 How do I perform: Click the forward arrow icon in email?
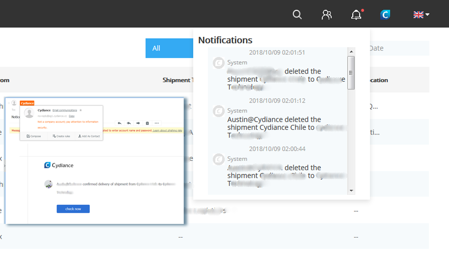click(138, 123)
